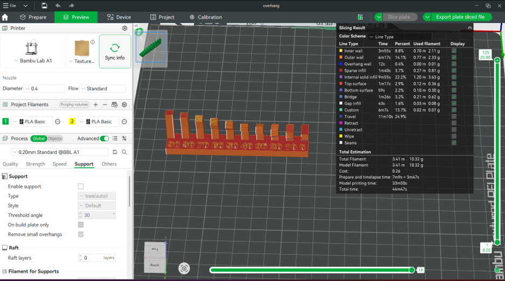Viewport: 505px width, 281px height.
Task: Click the vertical layer slider top handle
Action: [497, 60]
